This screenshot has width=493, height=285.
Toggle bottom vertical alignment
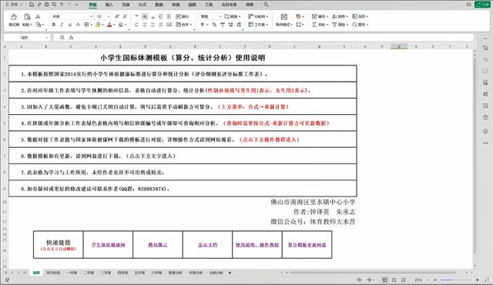click(153, 16)
